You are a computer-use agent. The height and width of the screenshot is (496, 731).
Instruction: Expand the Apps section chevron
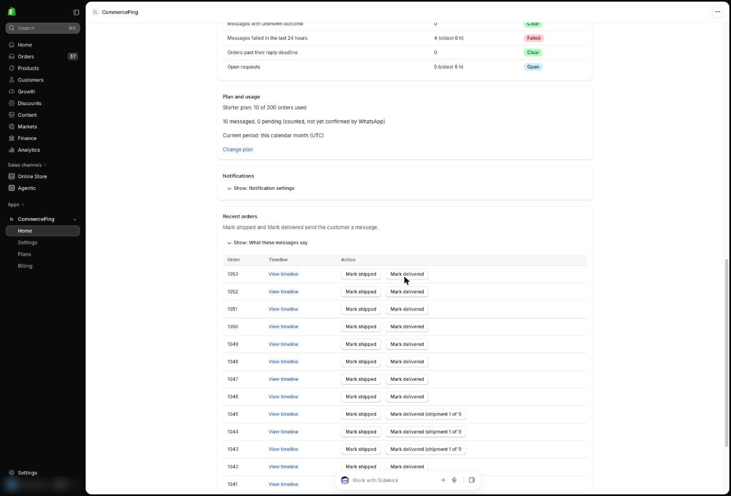tap(23, 204)
